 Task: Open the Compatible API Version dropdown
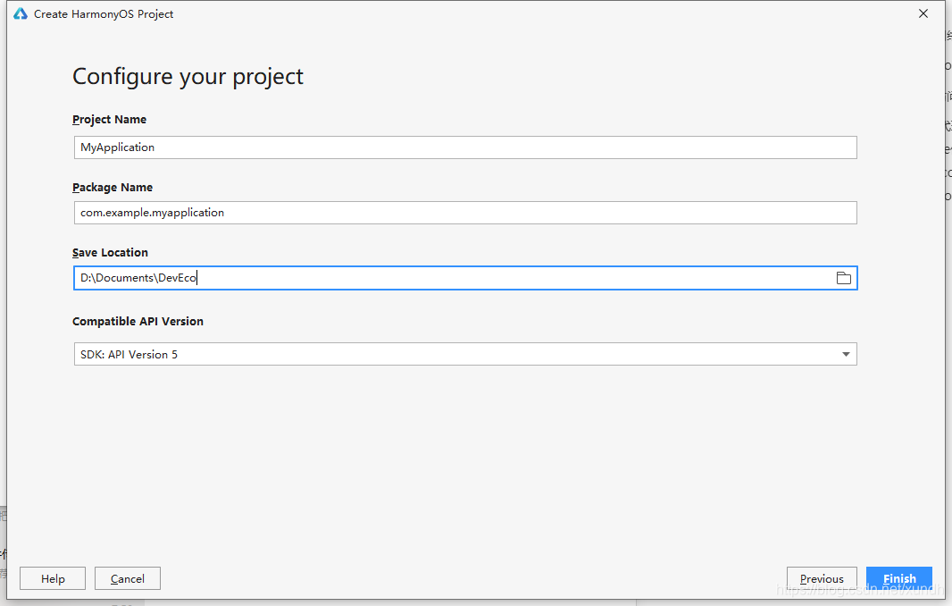(465, 354)
